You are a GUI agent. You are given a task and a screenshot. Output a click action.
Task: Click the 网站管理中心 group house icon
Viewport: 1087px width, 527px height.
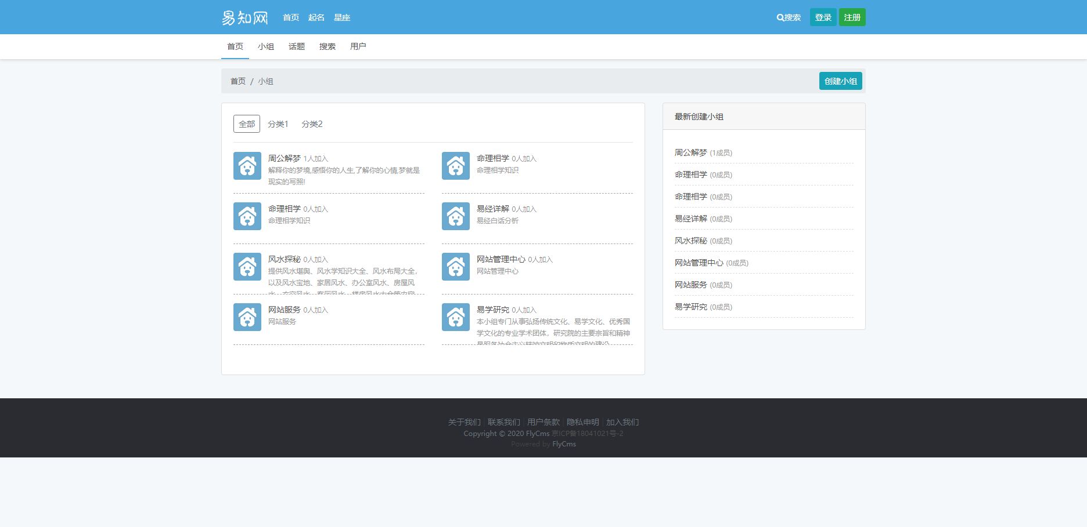click(x=455, y=267)
